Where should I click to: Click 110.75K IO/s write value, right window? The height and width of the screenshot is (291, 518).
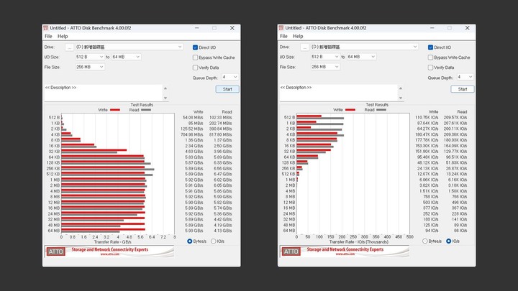click(x=427, y=117)
